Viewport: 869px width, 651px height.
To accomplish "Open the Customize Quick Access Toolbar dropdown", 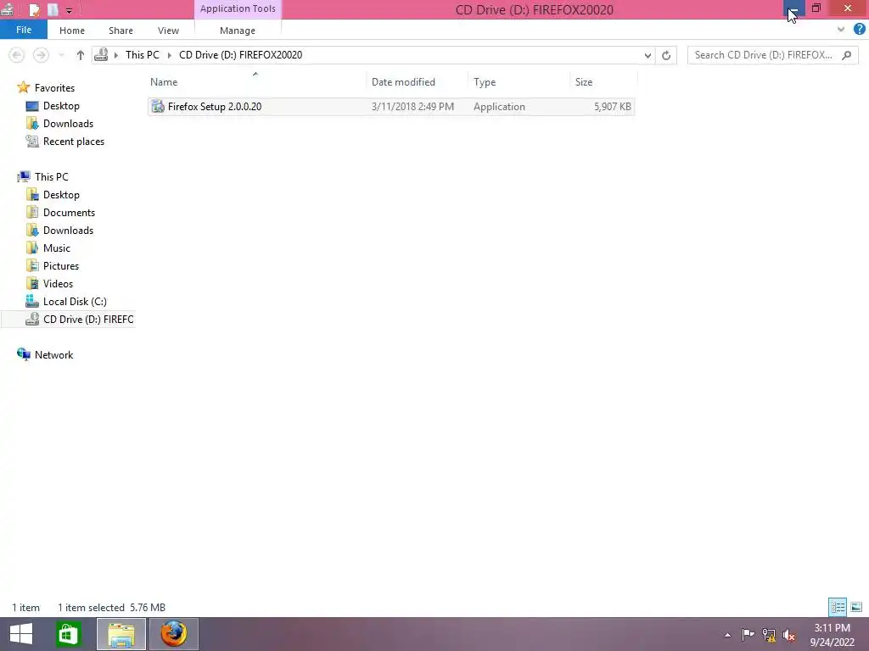I will (x=69, y=10).
